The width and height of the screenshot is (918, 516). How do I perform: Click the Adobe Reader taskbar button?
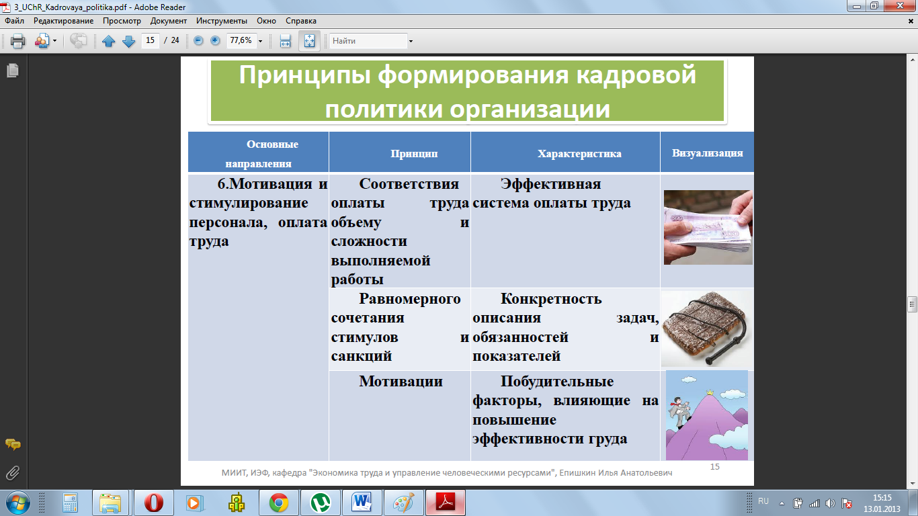447,503
